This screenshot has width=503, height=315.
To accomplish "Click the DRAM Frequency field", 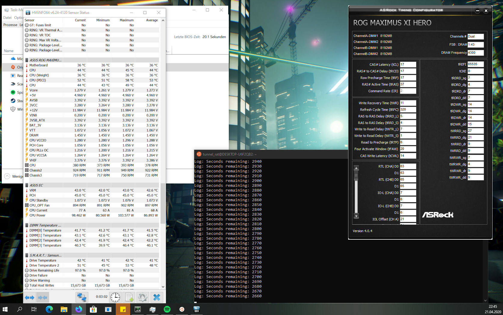I will (x=476, y=53).
